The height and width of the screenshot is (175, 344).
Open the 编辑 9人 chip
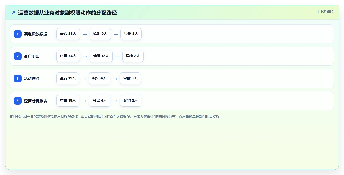coord(100,34)
